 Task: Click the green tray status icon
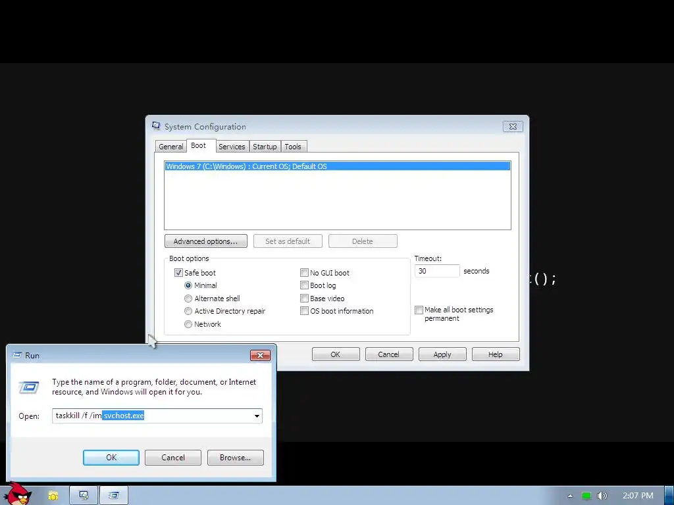pos(586,496)
